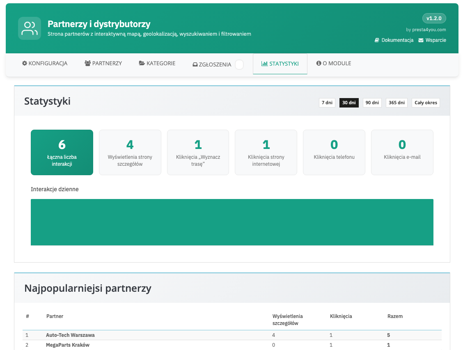This screenshot has width=463, height=350.
Task: Select the Statystyki tab
Action: [280, 64]
